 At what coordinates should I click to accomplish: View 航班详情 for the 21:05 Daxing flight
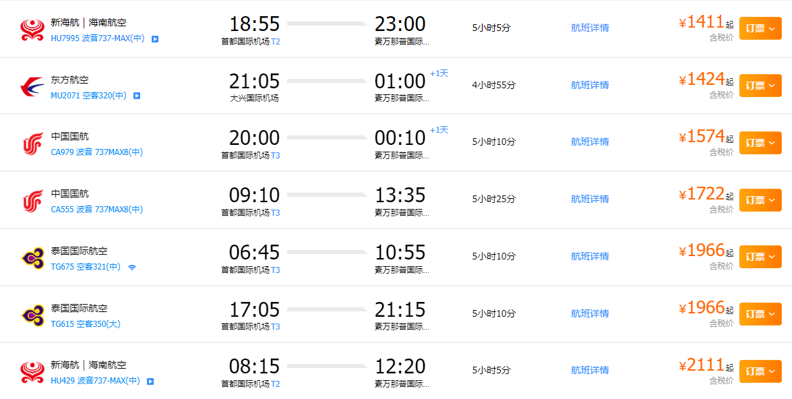click(x=590, y=85)
